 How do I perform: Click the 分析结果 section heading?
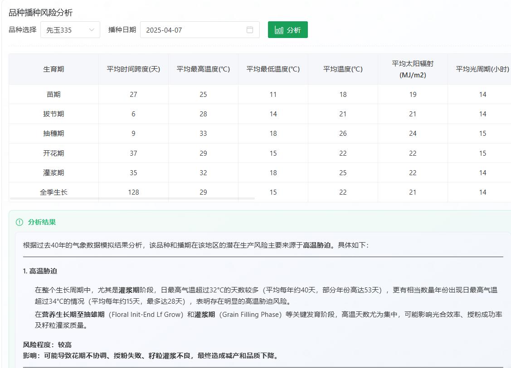point(42,222)
